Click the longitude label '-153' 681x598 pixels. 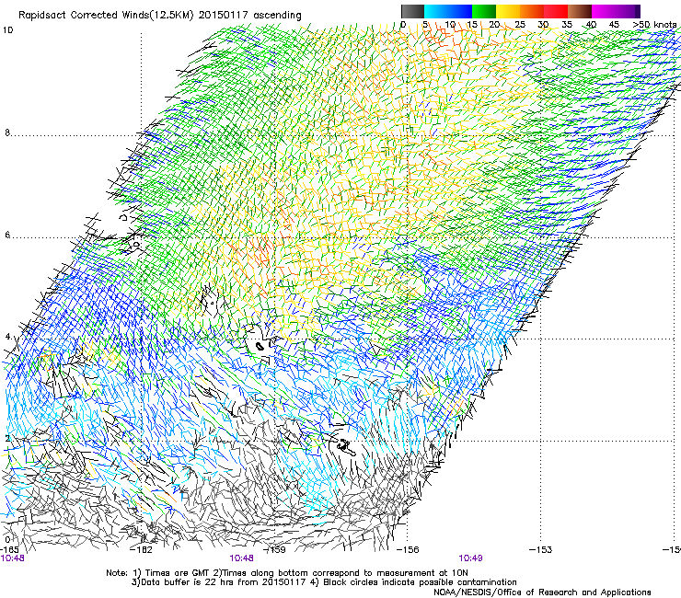[x=541, y=550]
